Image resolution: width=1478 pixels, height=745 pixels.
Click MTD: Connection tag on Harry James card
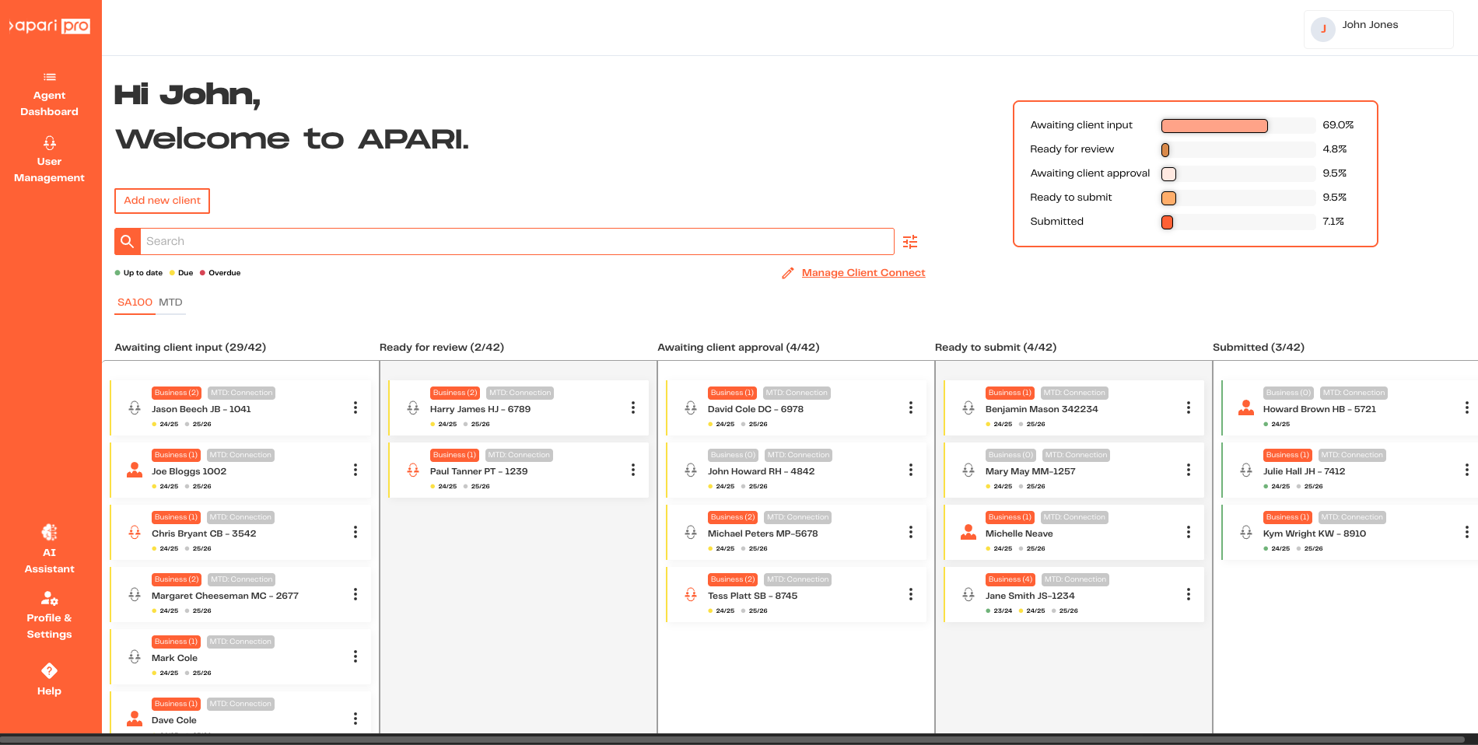point(520,393)
